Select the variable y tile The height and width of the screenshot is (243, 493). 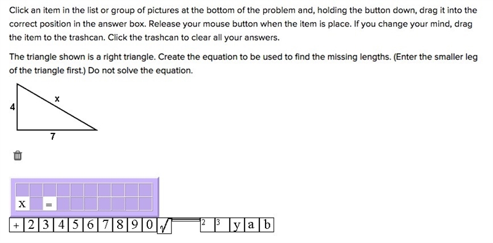[237, 225]
